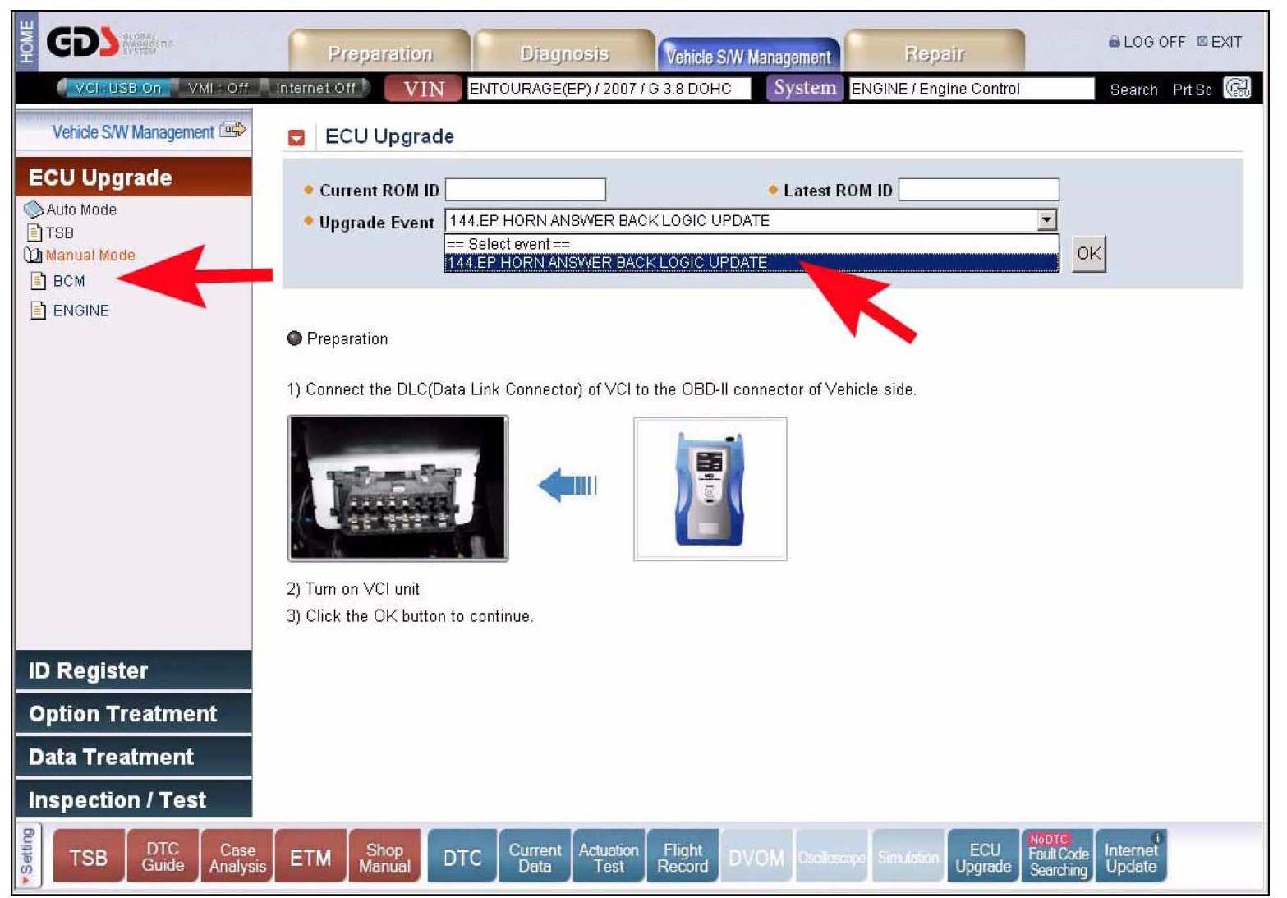Choose 144.EP HORN ANSWER BACK LOGIC UPDATE option
Screen dimensions: 1287x898
608,263
